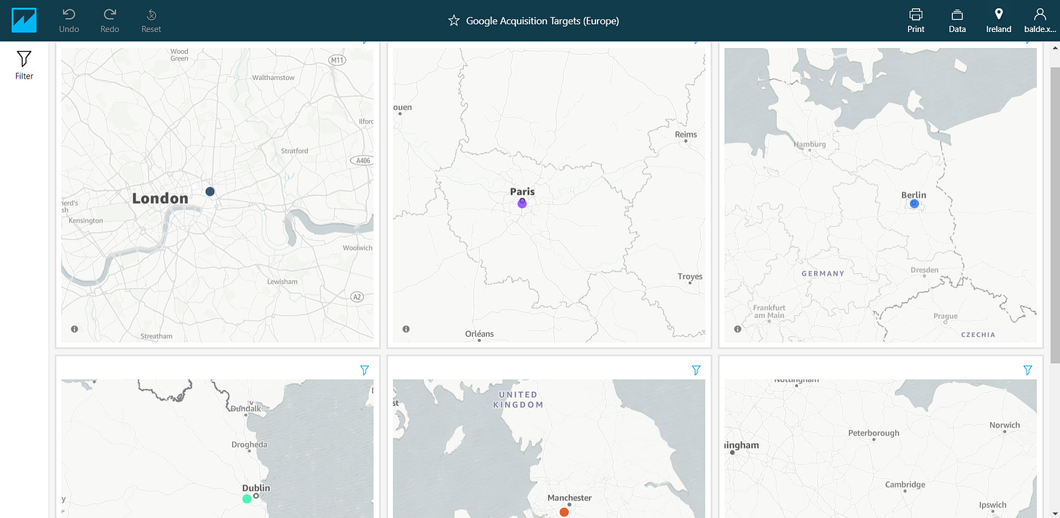Open the info icon on the London map

[x=74, y=329]
